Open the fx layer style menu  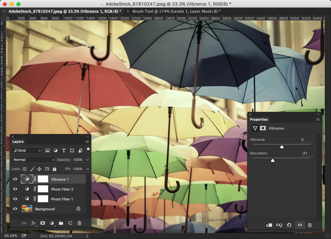click(x=34, y=223)
